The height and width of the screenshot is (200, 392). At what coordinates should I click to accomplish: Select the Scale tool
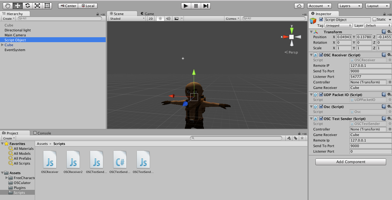click(37, 6)
